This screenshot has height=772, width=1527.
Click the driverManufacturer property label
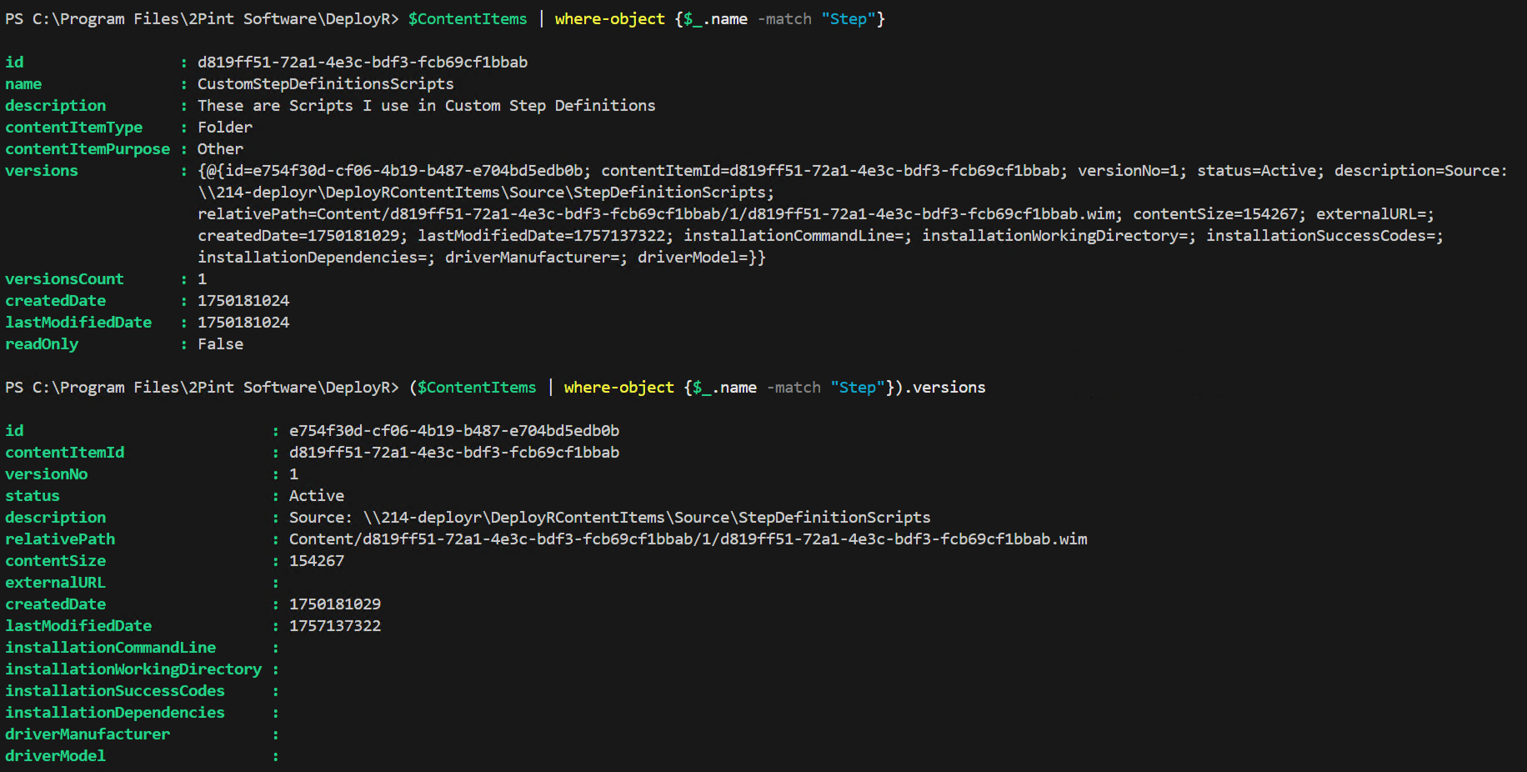88,734
